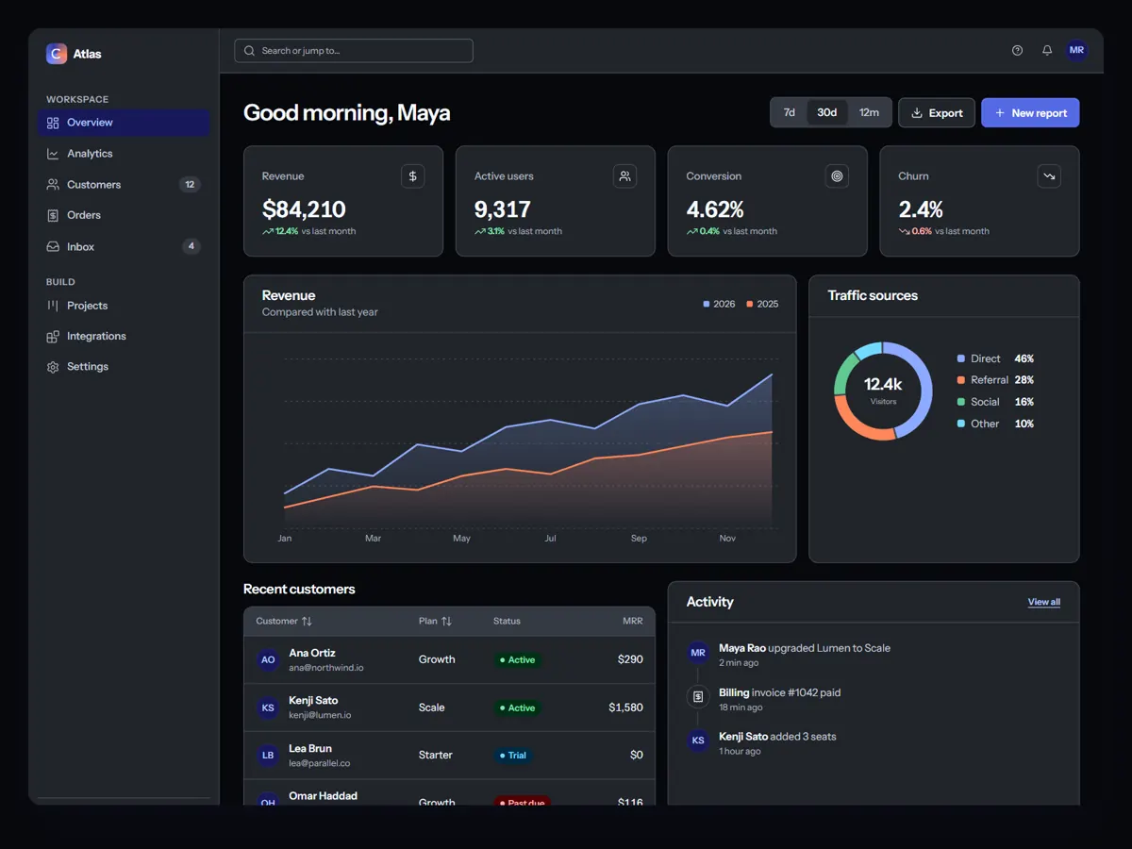Screen dimensions: 1132x849
Task: Click the Export button
Action: (937, 112)
